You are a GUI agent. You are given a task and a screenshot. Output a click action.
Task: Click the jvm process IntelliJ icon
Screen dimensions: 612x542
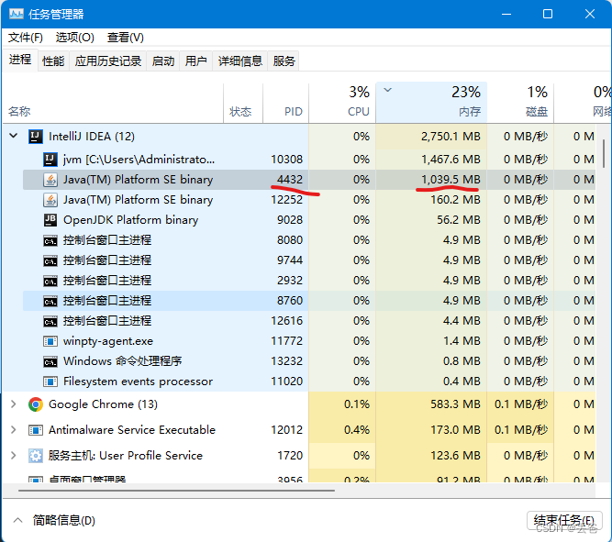coord(50,160)
